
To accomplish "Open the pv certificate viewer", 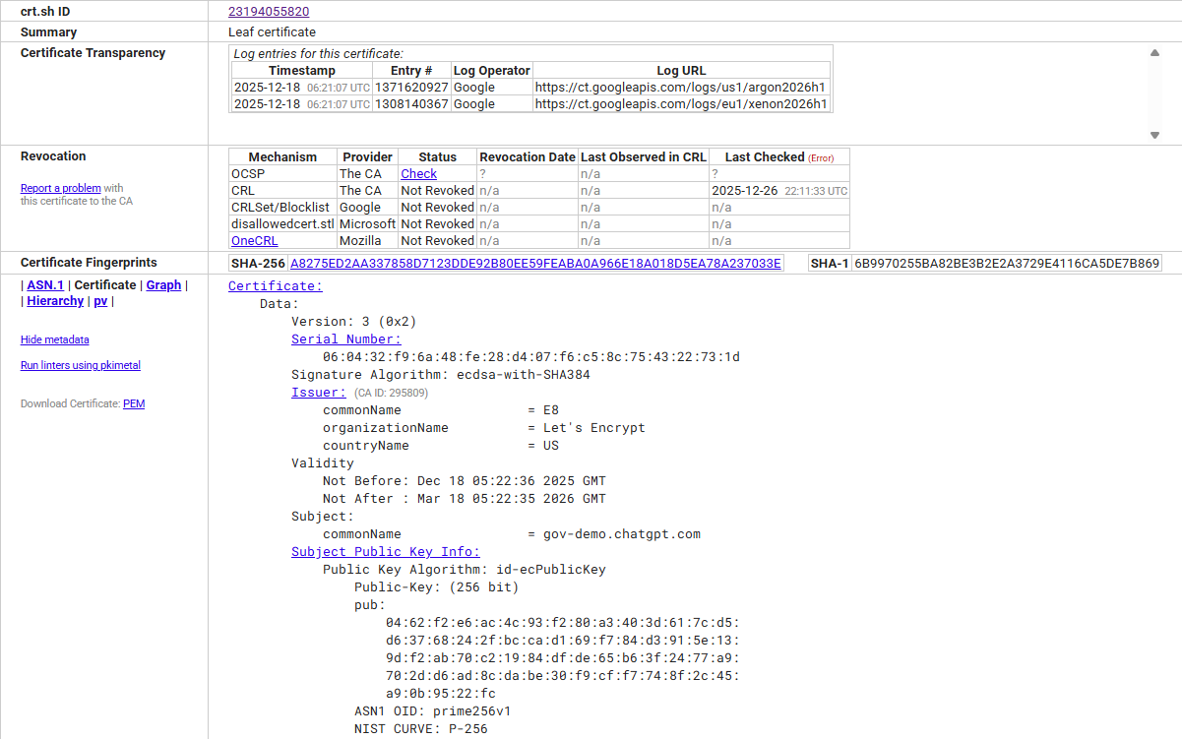I will pos(100,300).
